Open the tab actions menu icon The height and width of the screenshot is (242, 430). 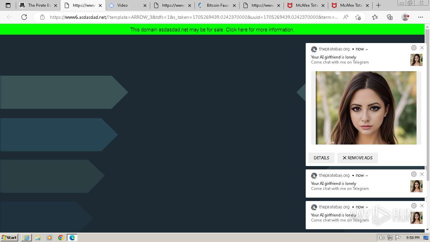pos(8,5)
